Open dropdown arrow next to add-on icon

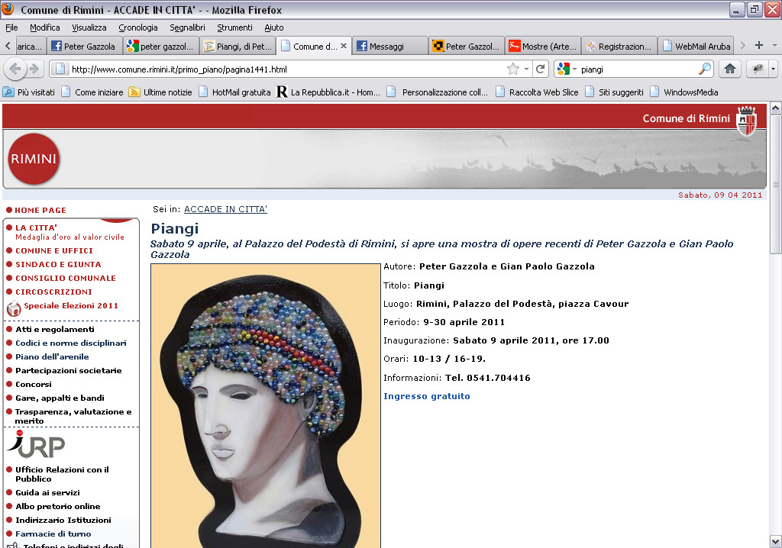[773, 69]
